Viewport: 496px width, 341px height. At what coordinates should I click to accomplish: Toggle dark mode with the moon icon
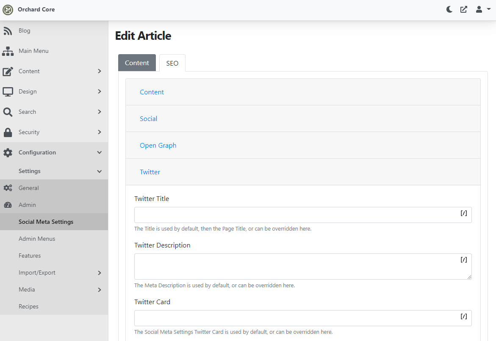tap(449, 9)
